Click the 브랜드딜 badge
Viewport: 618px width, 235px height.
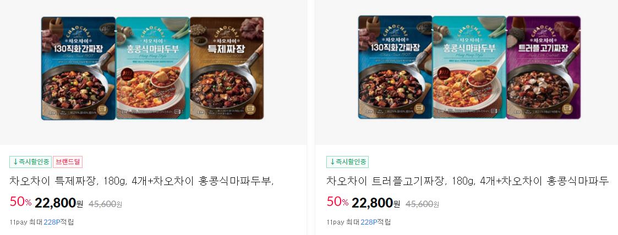pos(67,162)
